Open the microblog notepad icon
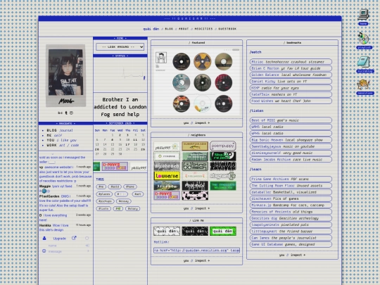This screenshot has height=285, width=380. point(364,62)
